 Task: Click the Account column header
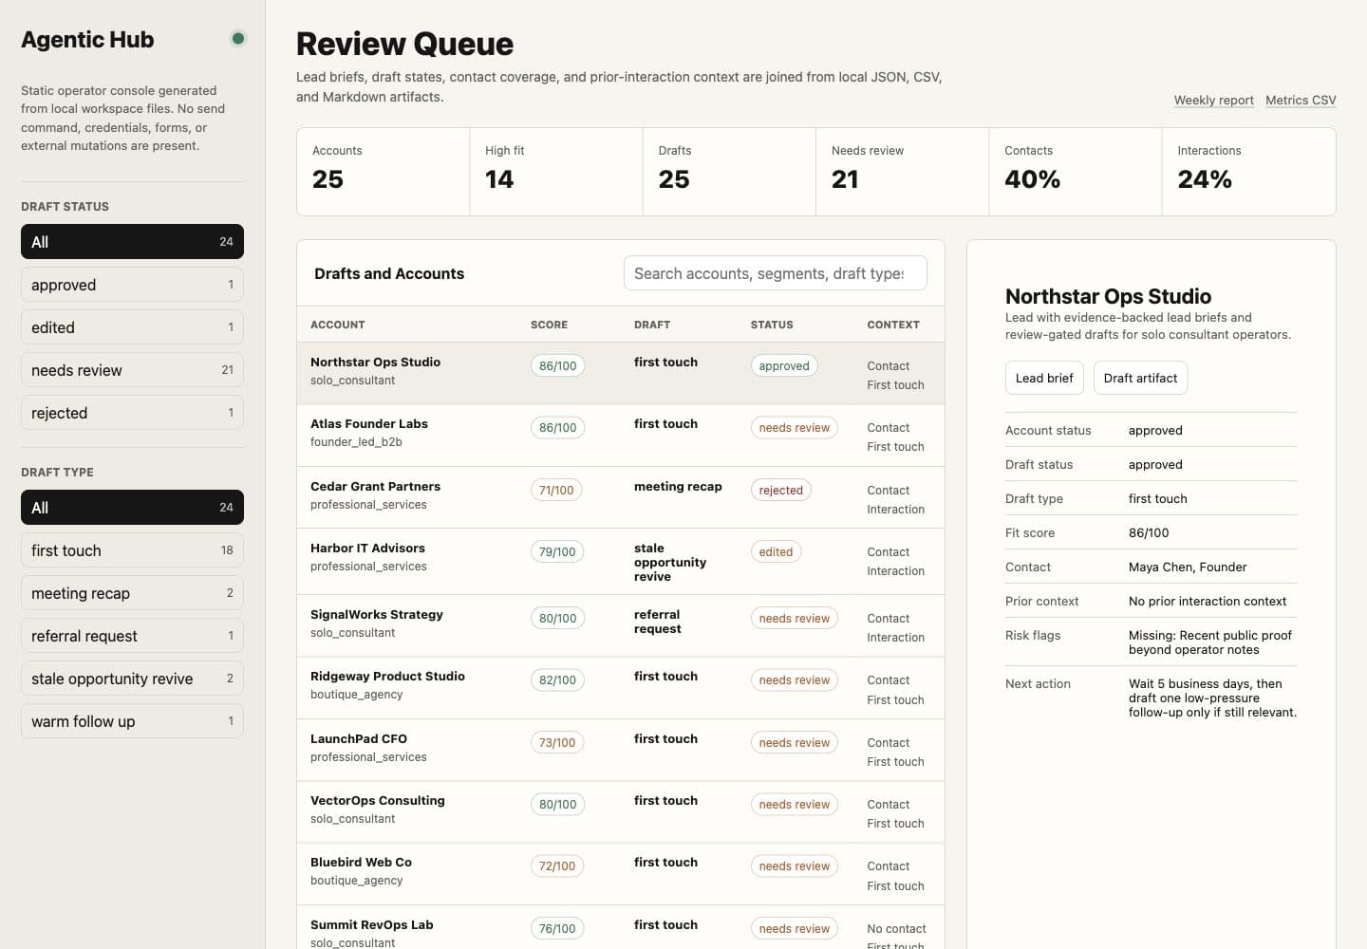click(x=338, y=325)
